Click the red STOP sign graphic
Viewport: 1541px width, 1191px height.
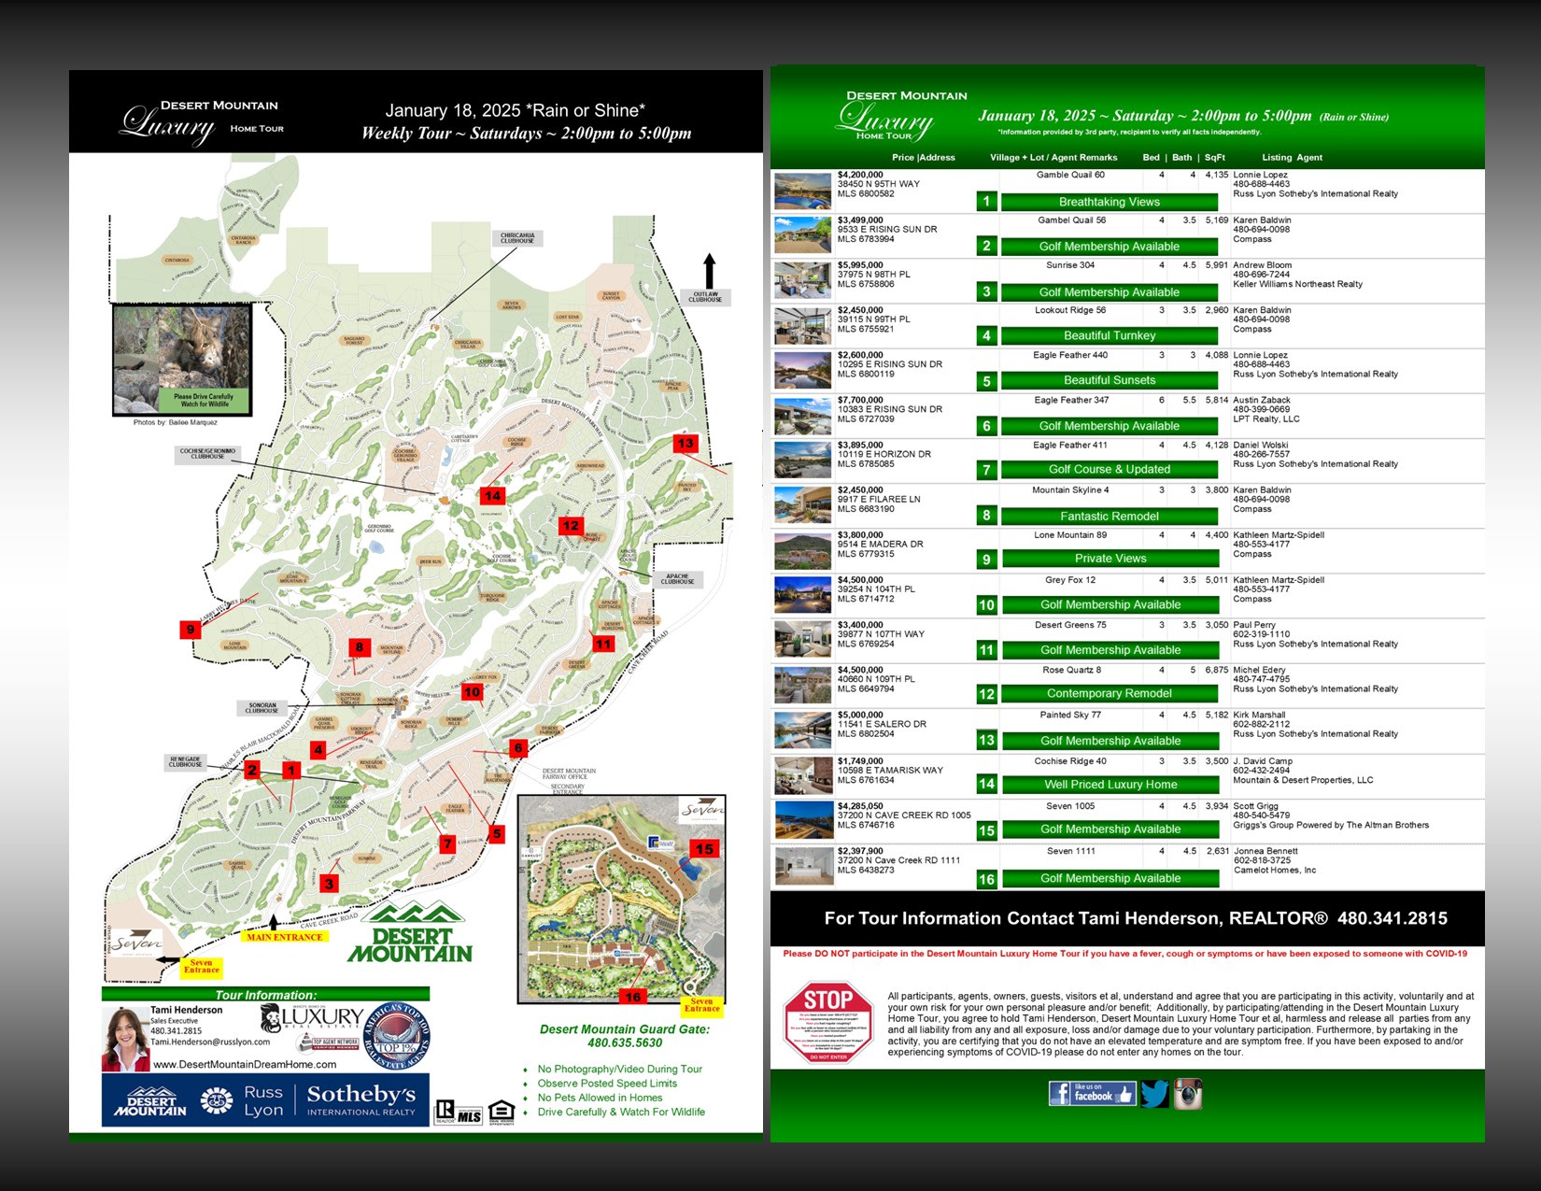click(827, 1022)
